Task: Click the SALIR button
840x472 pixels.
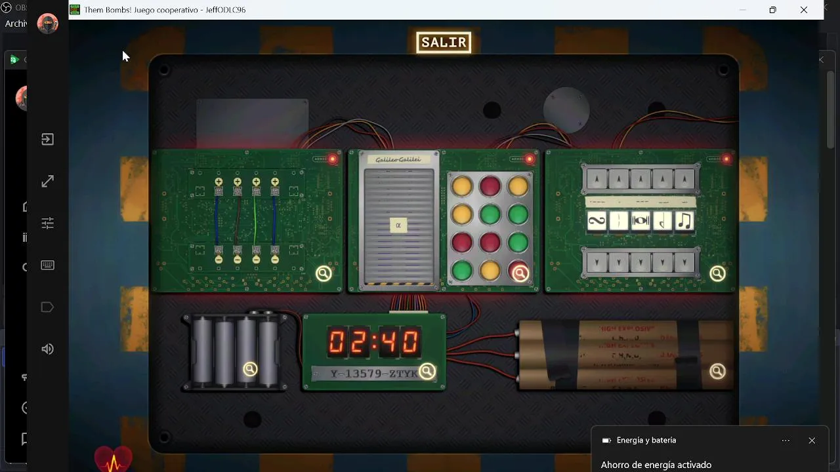Action: coord(444,43)
